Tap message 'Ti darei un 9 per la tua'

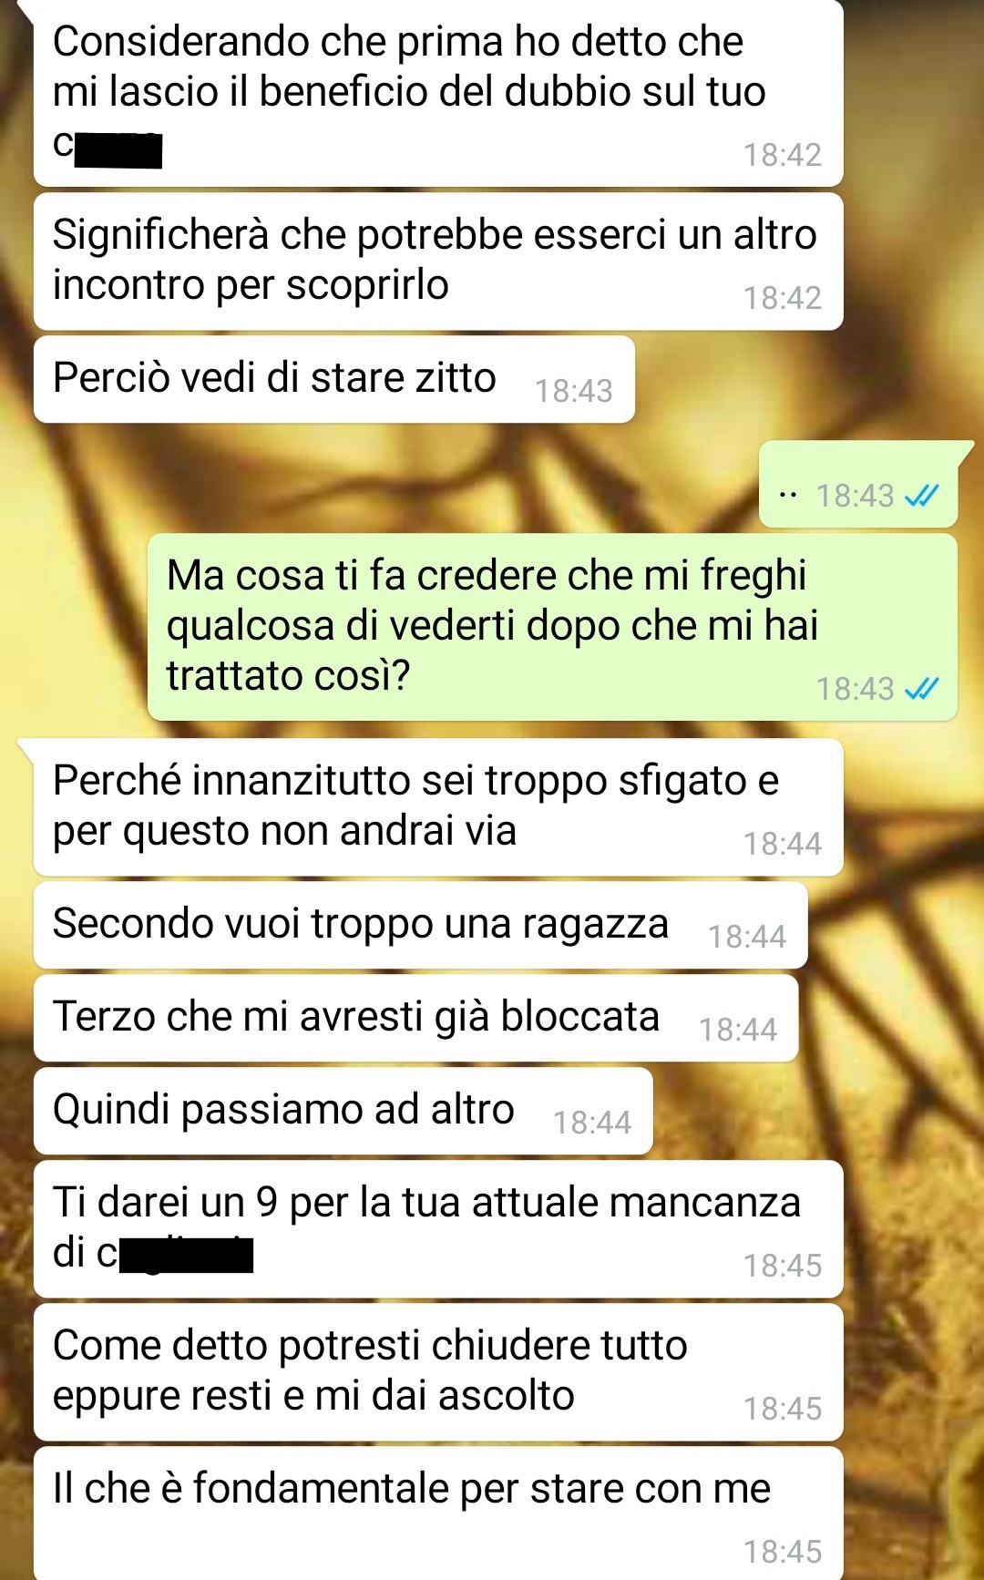coord(438,1229)
